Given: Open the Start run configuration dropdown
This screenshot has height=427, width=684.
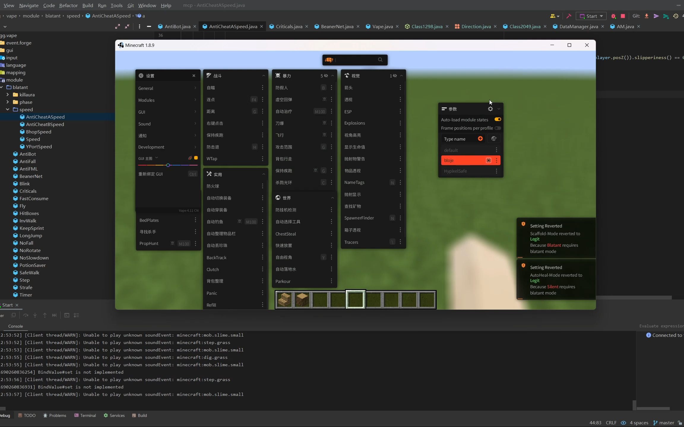Looking at the screenshot, I should pyautogui.click(x=591, y=16).
